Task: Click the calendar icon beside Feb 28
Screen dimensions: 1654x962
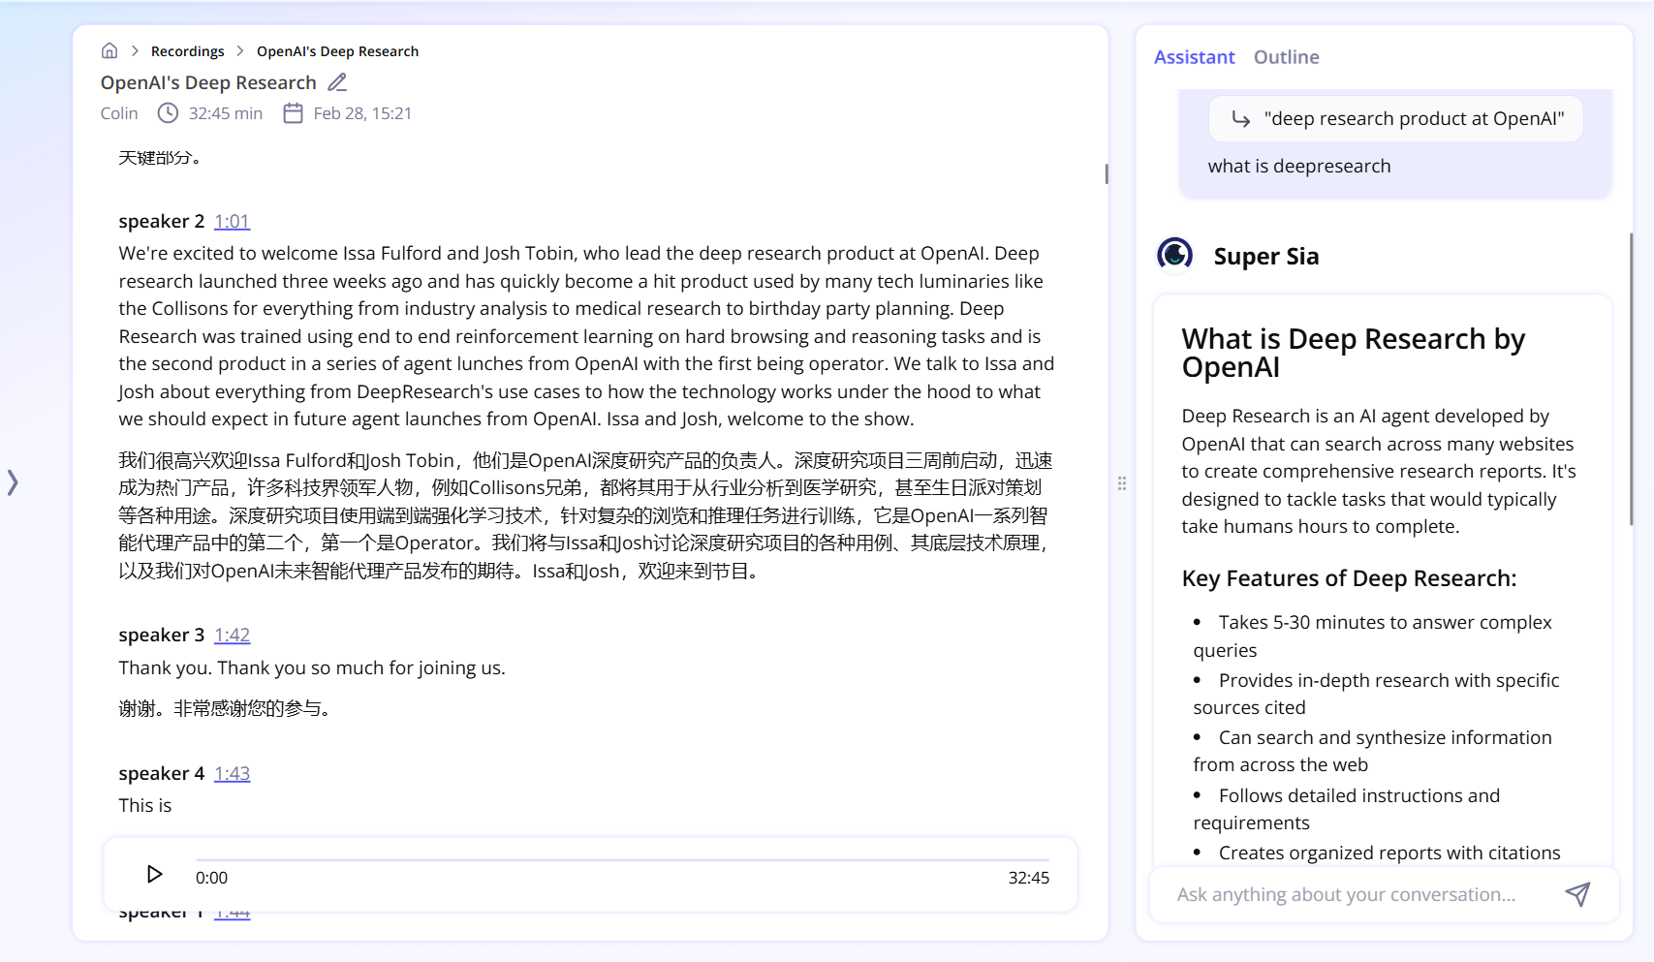Action: tap(293, 112)
